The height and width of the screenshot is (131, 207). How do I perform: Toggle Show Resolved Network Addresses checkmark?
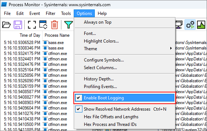coord(79,109)
